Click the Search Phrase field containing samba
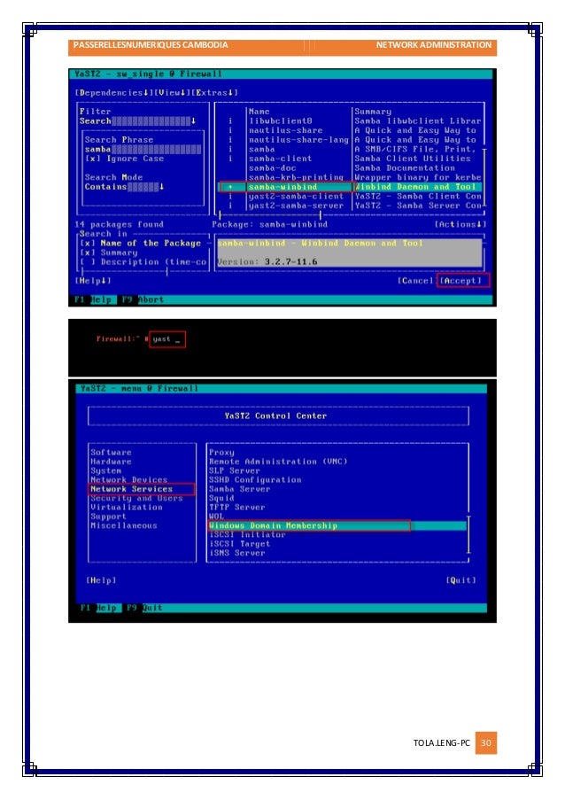This screenshot has width=565, height=800. pos(143,149)
